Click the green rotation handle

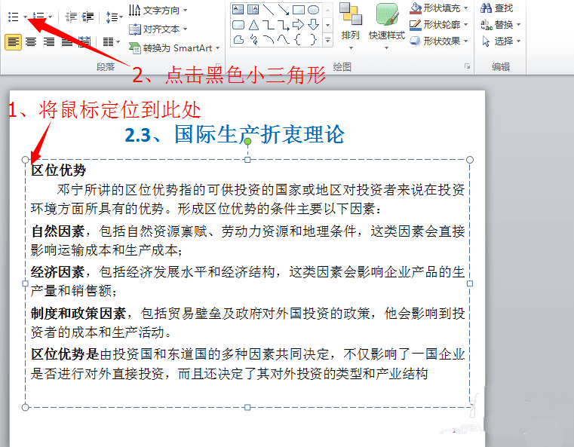(x=248, y=141)
